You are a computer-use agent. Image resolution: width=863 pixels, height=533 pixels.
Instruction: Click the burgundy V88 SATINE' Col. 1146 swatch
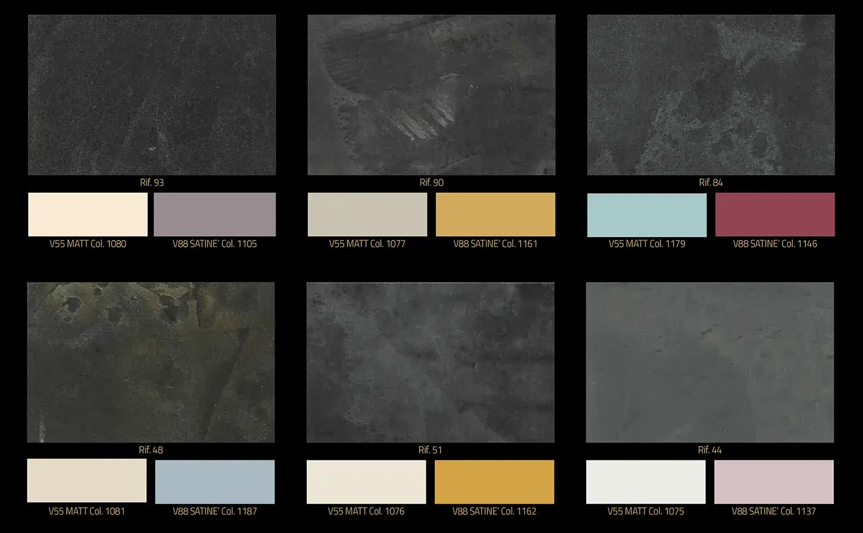775,214
